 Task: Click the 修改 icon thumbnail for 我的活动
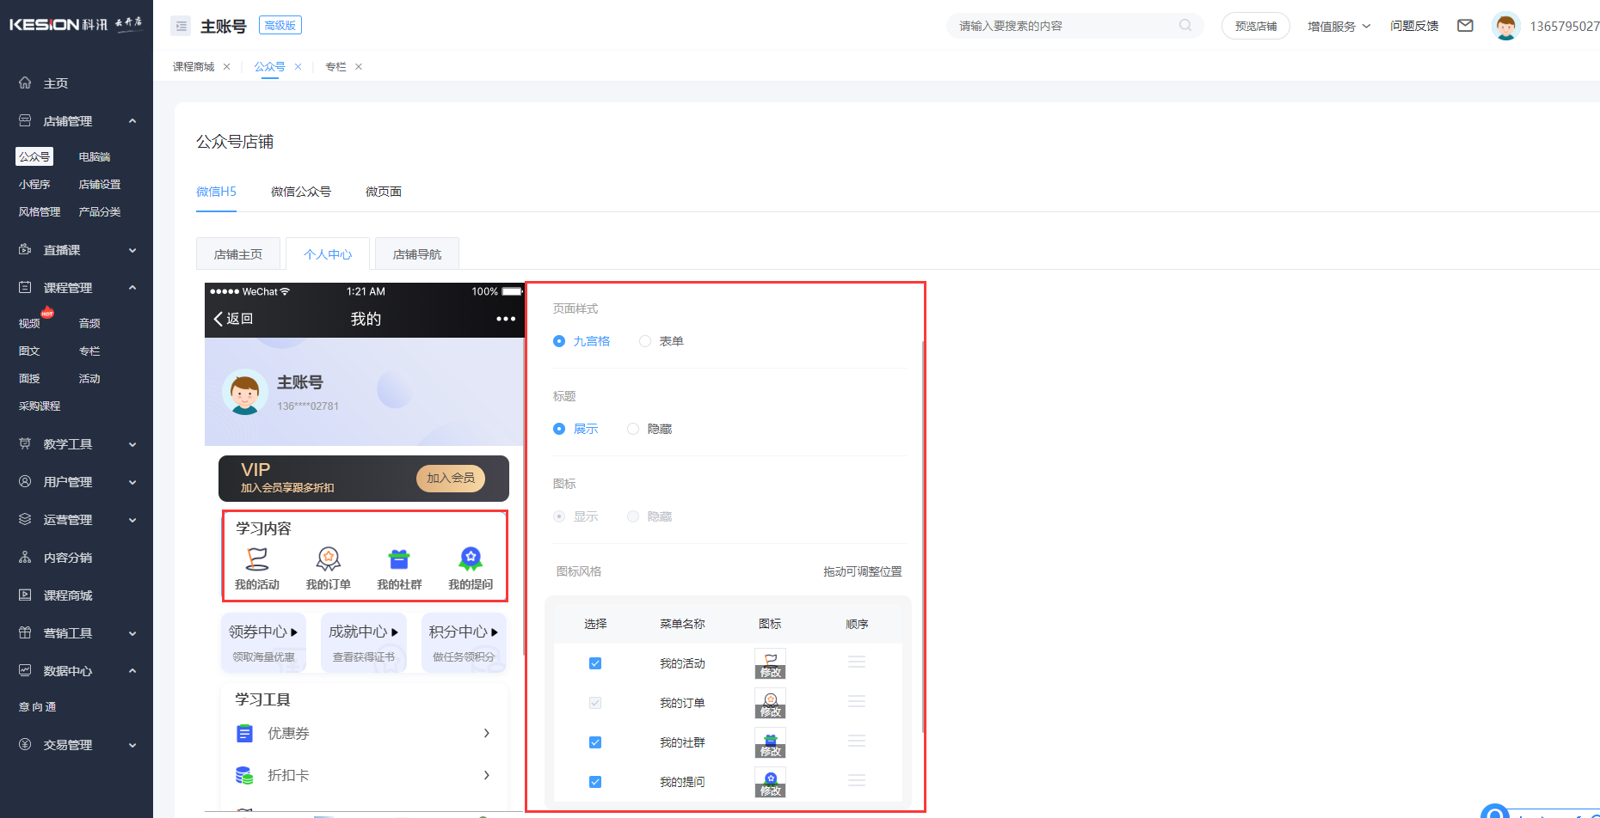(x=770, y=663)
